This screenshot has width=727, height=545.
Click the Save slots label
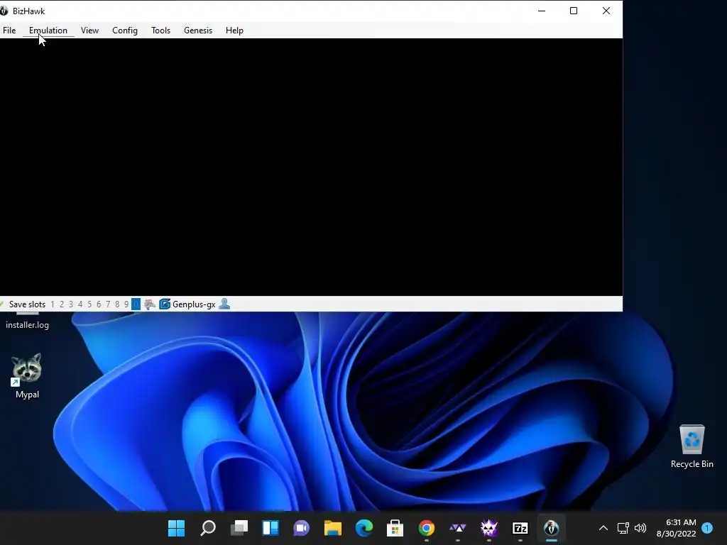27,304
